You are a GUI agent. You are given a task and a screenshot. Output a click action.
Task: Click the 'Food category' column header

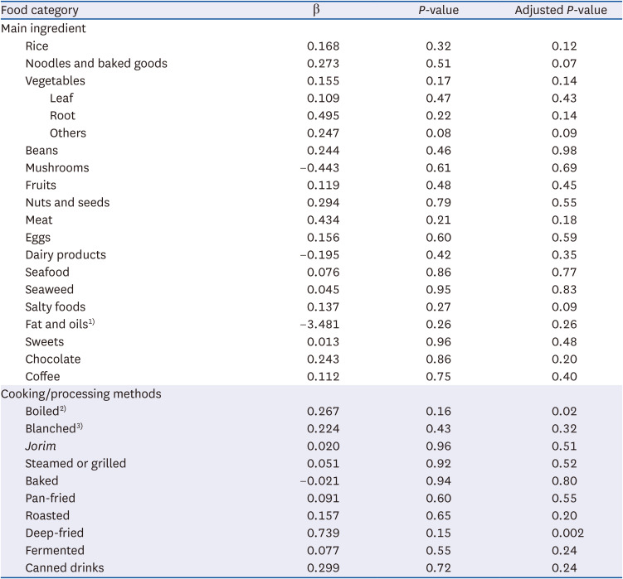pyautogui.click(x=41, y=11)
